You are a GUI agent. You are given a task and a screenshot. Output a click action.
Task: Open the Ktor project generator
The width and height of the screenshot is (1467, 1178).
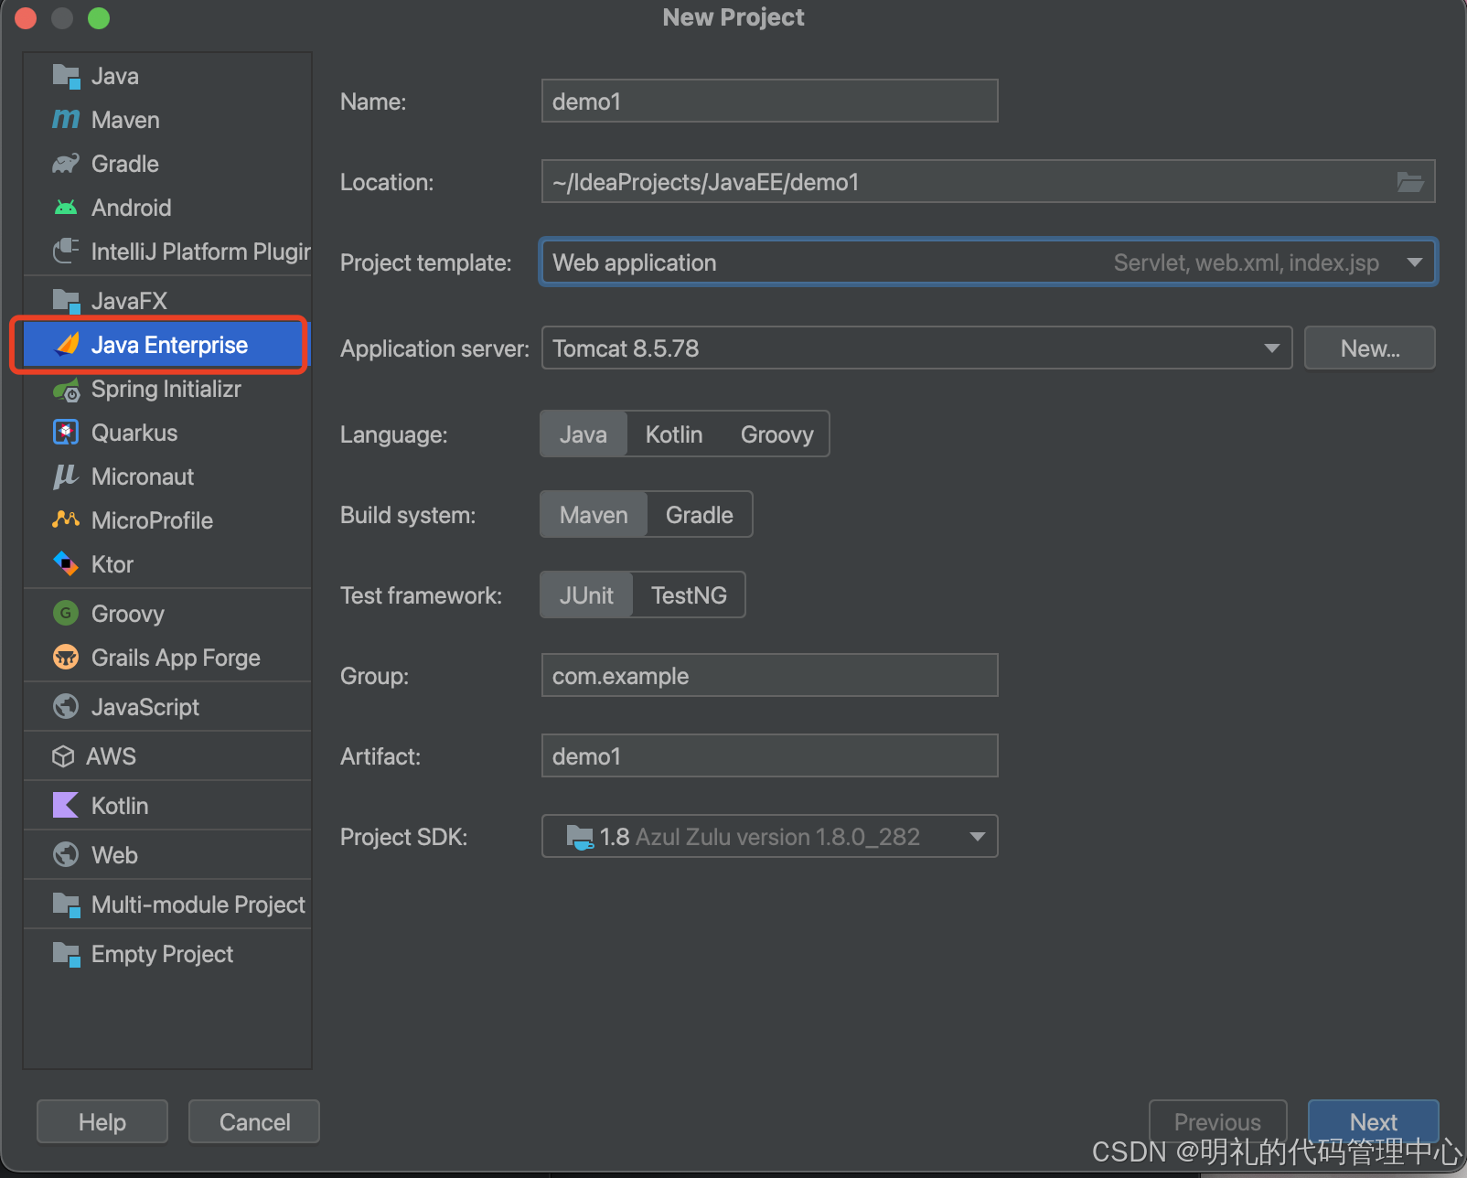(112, 564)
